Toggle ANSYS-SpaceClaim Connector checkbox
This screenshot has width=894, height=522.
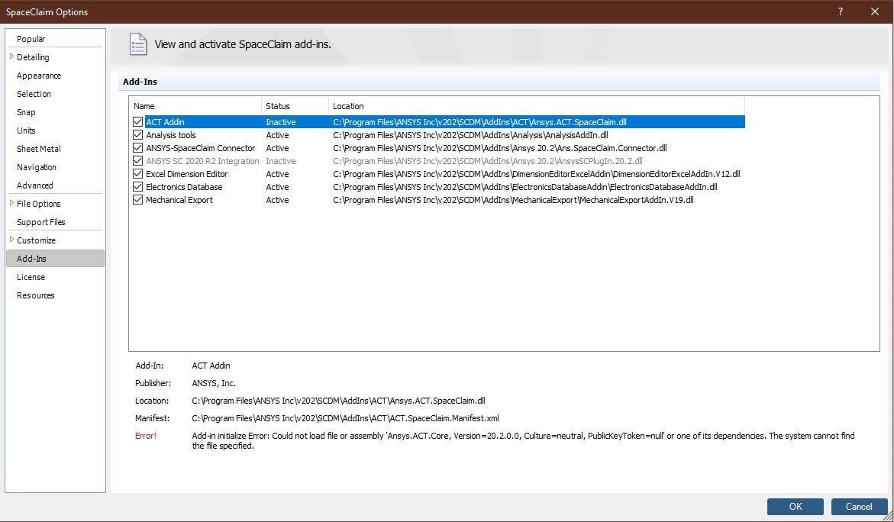point(137,148)
